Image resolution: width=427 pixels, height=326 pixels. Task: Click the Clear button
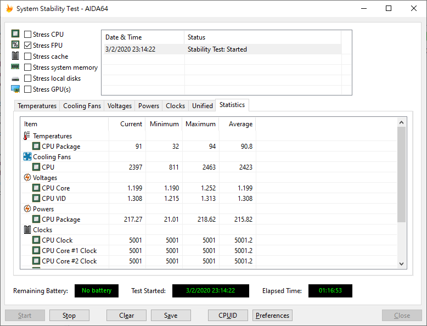[x=126, y=316]
